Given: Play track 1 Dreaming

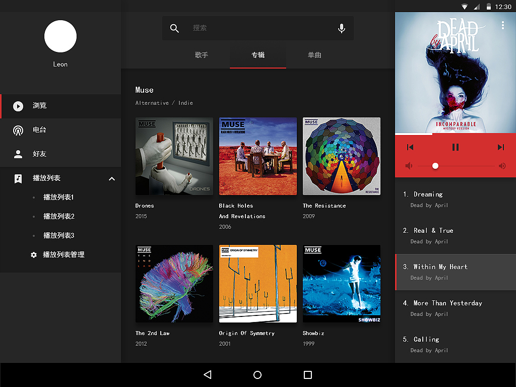Looking at the screenshot, I should (456, 200).
